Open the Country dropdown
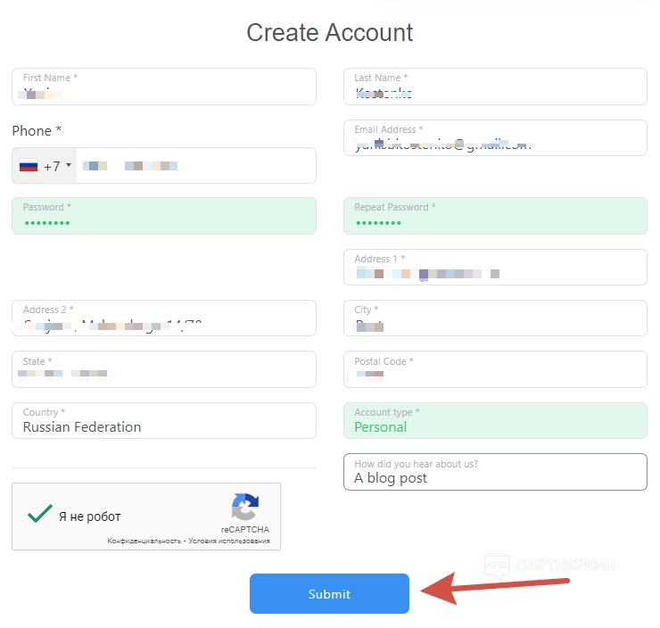This screenshot has height=628, width=660. pos(163,421)
